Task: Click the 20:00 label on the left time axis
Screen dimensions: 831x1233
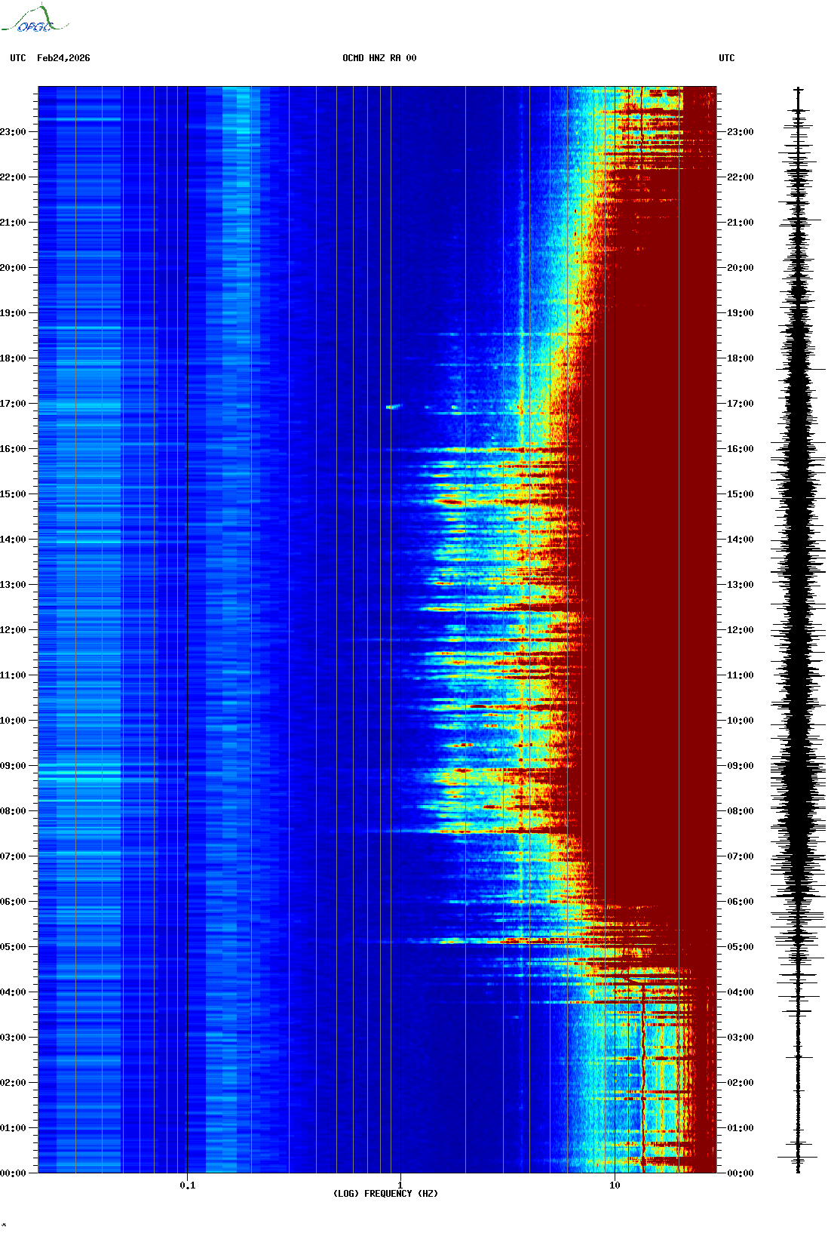Action: pos(13,268)
